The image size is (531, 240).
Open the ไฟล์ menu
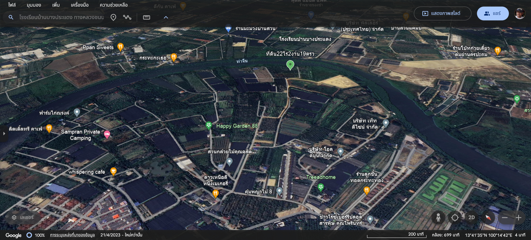click(x=12, y=5)
